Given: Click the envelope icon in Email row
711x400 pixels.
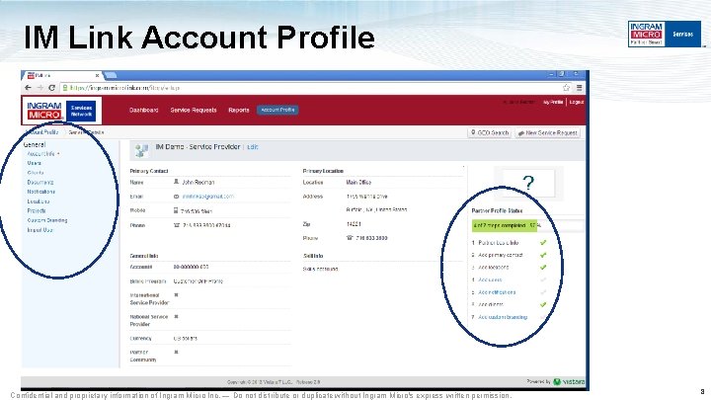Looking at the screenshot, I should pos(177,197).
